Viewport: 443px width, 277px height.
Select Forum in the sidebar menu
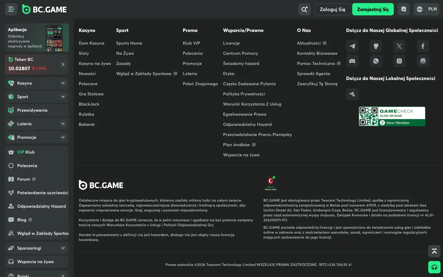[37, 179]
